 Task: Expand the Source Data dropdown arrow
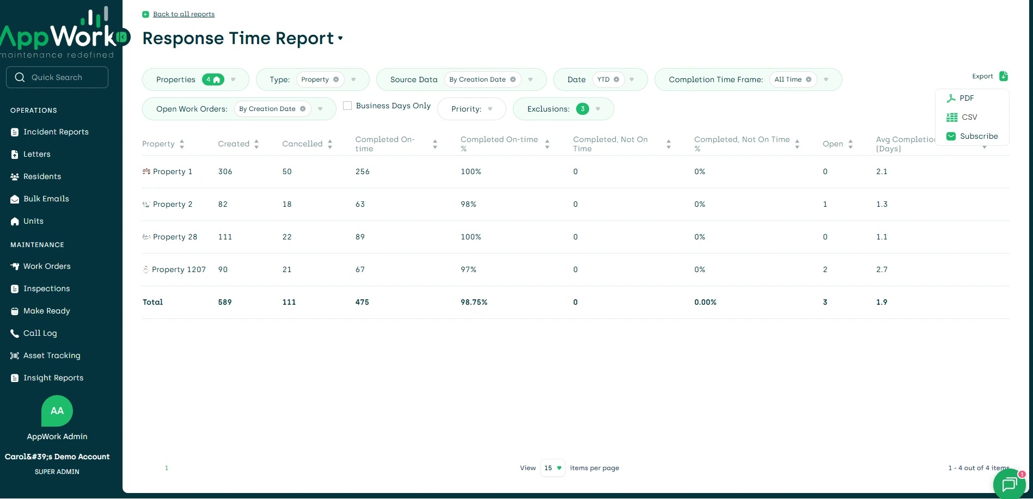click(x=530, y=79)
